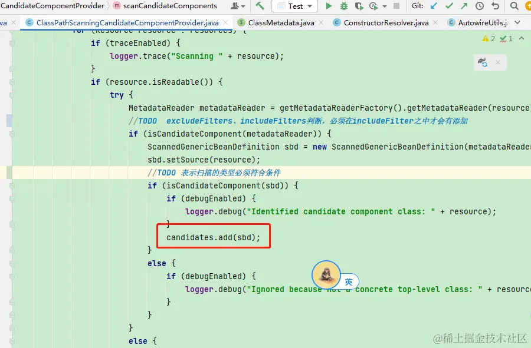The image size is (531, 348).
Task: Fold the try block
Action: [12, 95]
